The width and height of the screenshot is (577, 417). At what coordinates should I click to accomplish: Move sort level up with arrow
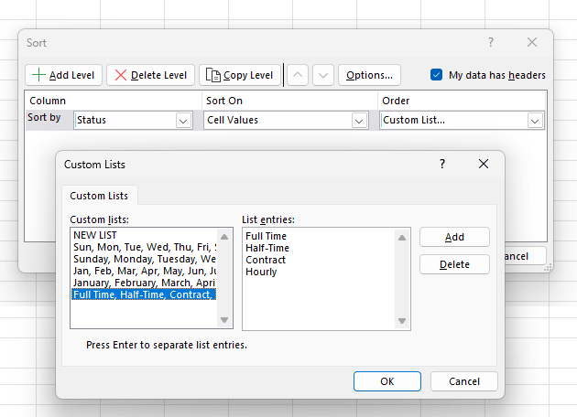click(299, 75)
